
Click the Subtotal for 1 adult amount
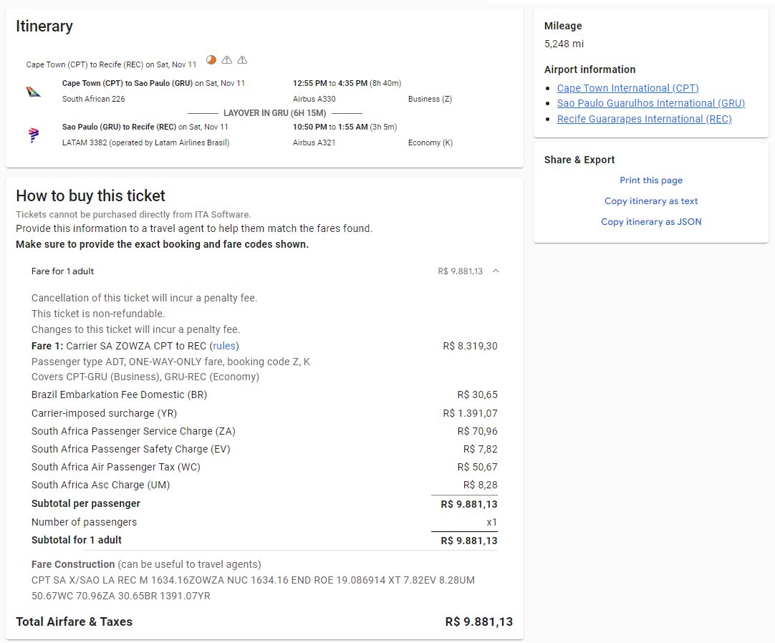[x=469, y=541]
